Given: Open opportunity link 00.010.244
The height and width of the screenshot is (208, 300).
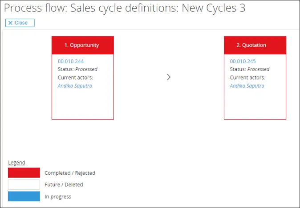Looking at the screenshot, I should point(71,61).
